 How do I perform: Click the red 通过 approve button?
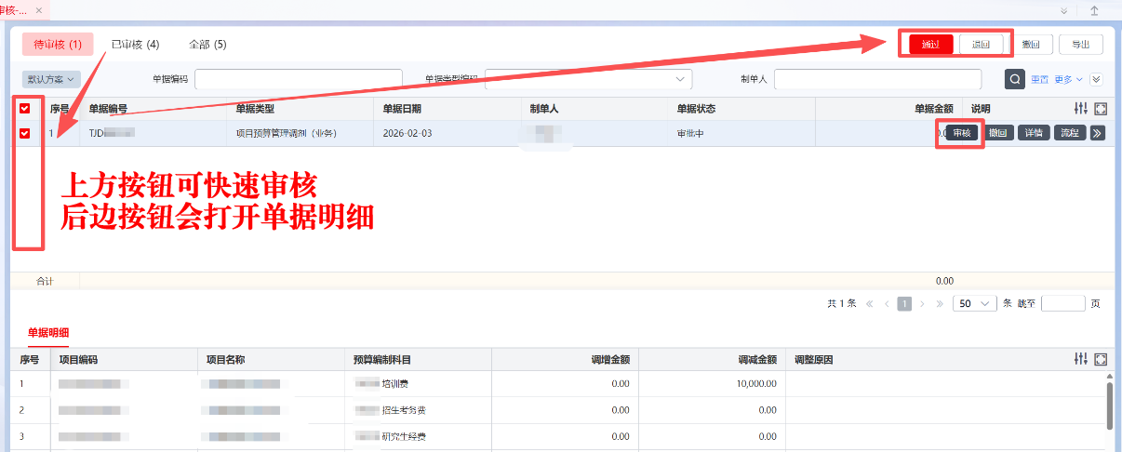click(930, 45)
